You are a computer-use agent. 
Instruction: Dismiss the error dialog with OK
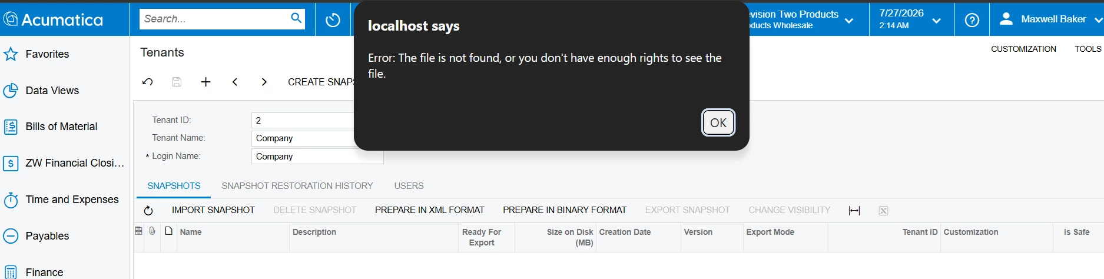tap(718, 122)
